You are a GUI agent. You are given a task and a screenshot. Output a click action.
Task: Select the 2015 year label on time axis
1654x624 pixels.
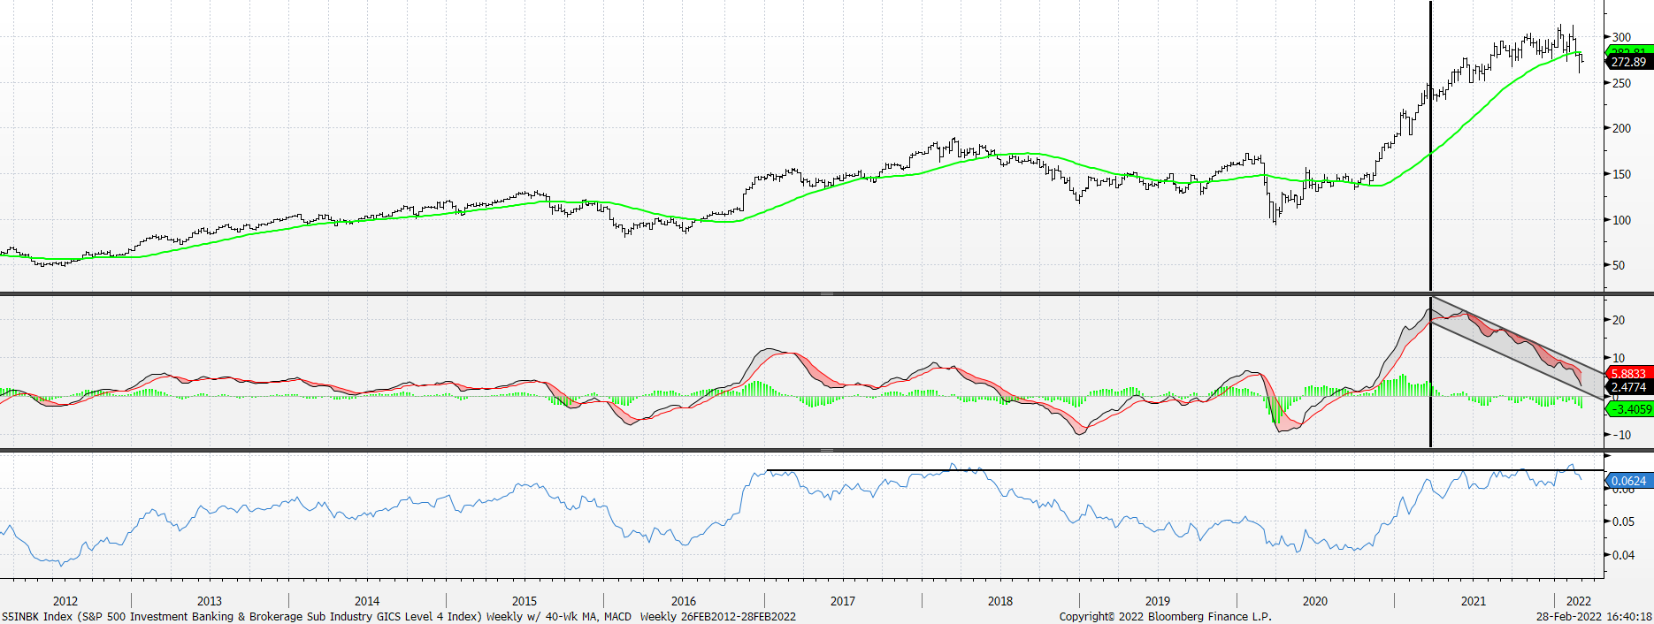[525, 601]
